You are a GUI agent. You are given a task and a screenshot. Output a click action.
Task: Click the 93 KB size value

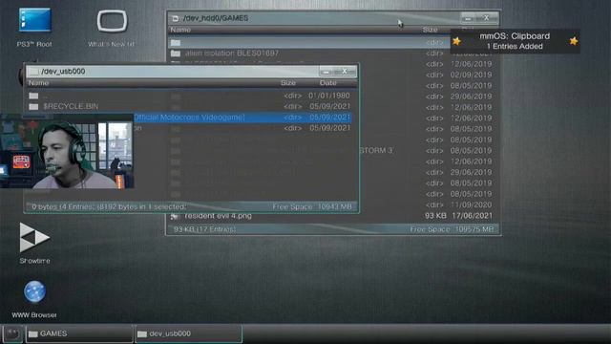pos(435,216)
